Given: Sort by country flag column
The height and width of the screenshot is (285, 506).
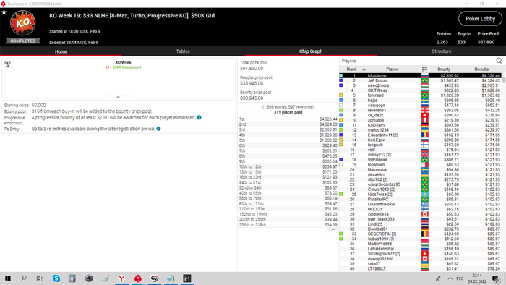Looking at the screenshot, I should [425, 69].
